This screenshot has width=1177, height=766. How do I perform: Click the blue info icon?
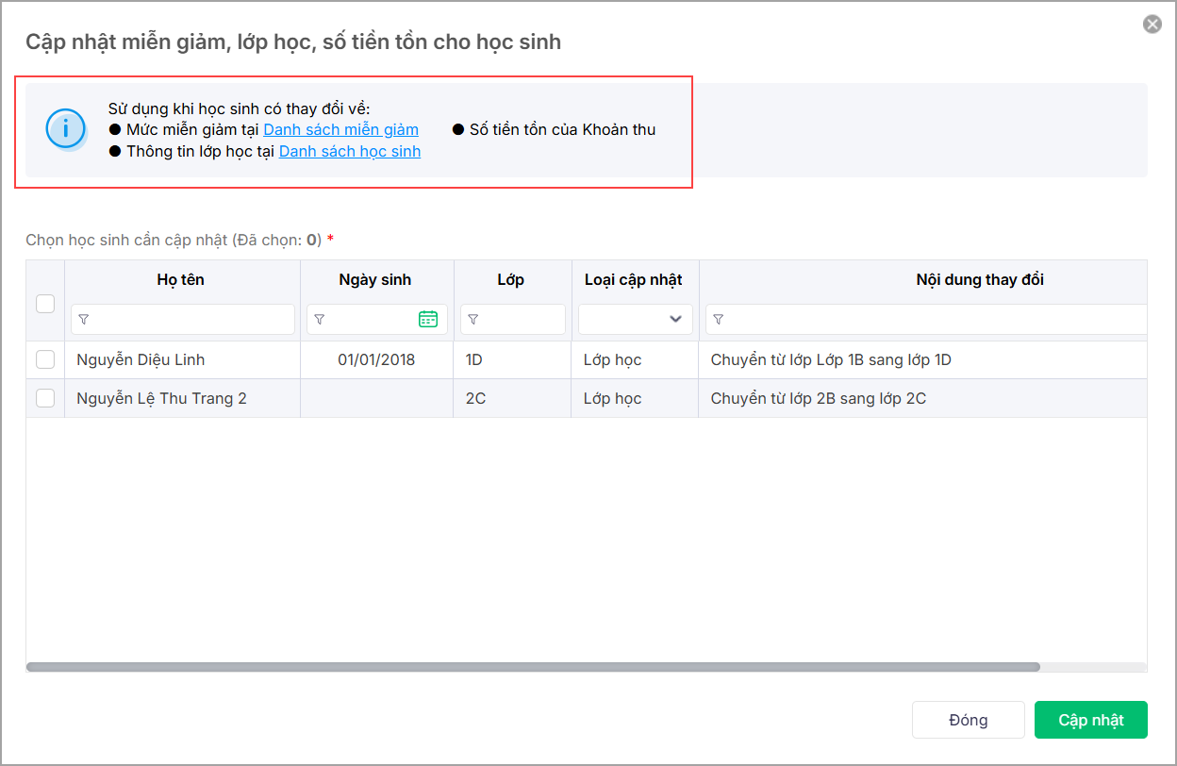65,129
